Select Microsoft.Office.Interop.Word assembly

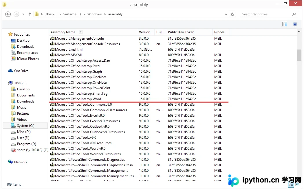[78, 99]
